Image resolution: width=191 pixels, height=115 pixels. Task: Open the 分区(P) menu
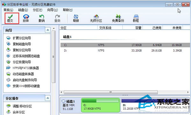[x=38, y=10]
